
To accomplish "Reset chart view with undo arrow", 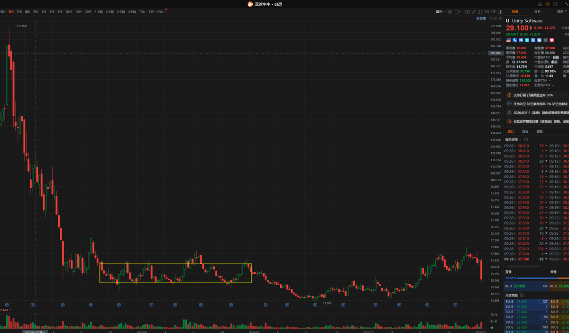I will coord(491,18).
